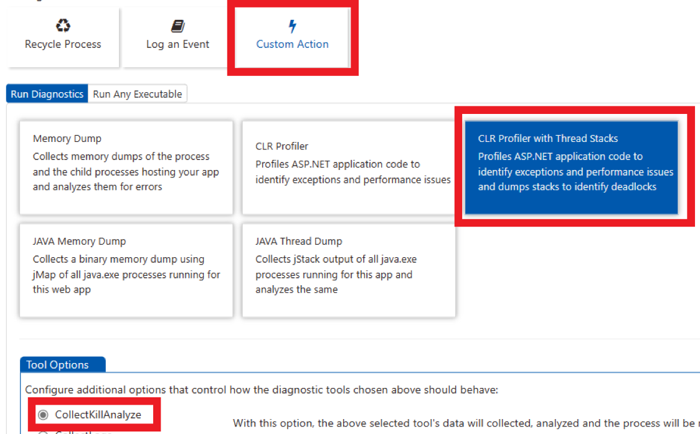Select CLR Profiler with Thread Stacks tile
The image size is (700, 434).
click(x=571, y=167)
